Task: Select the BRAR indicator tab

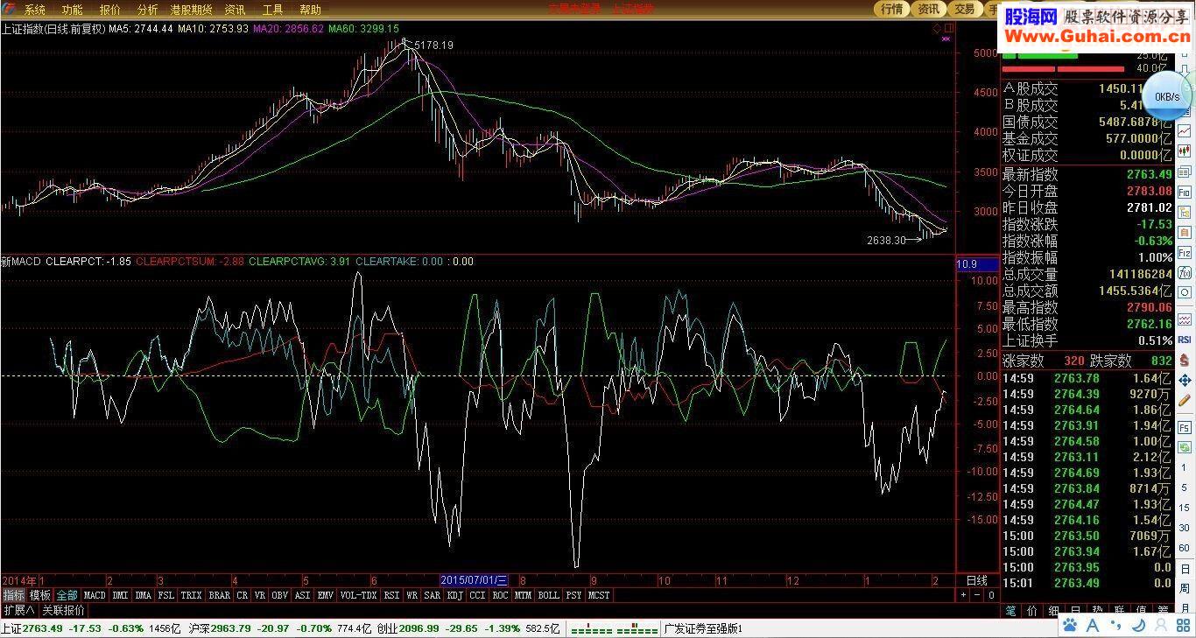Action: tap(220, 595)
